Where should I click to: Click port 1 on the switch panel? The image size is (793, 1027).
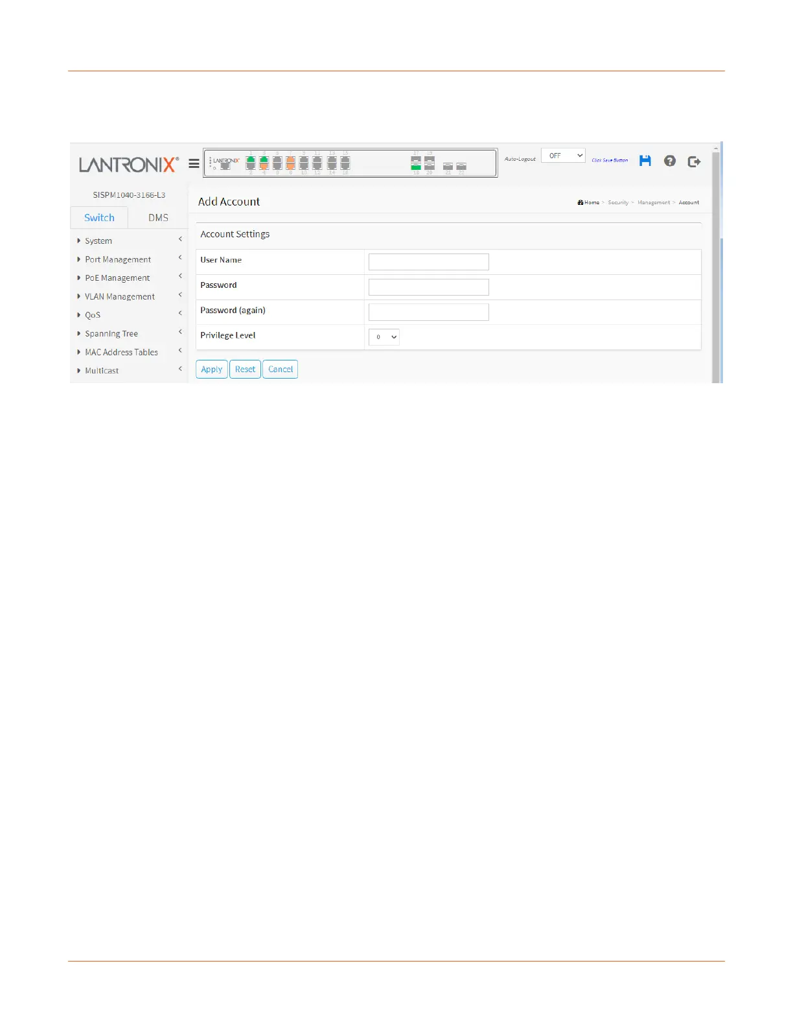point(251,159)
